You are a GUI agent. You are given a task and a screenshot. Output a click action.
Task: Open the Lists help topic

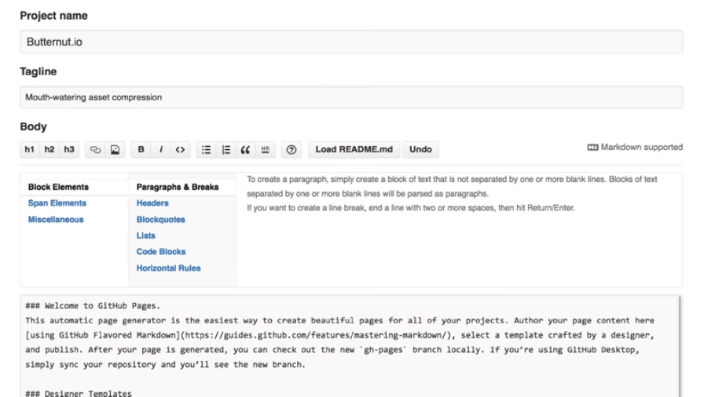click(145, 235)
